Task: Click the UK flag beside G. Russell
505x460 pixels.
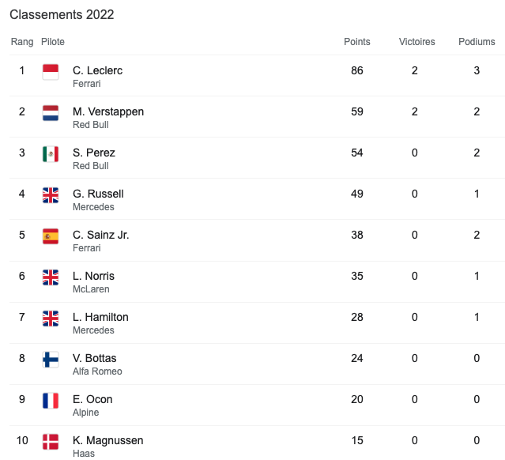Action: [x=51, y=195]
